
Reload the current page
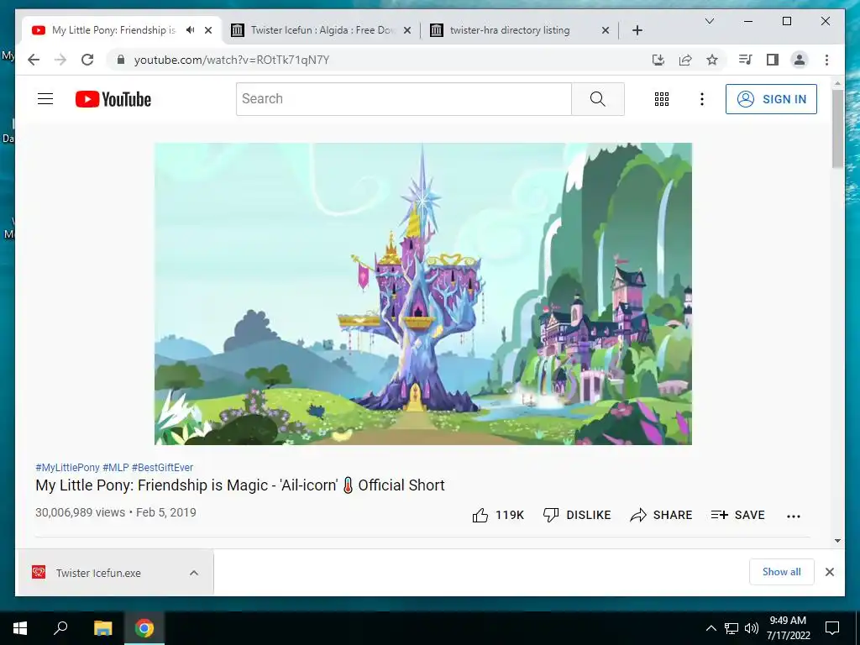click(87, 60)
